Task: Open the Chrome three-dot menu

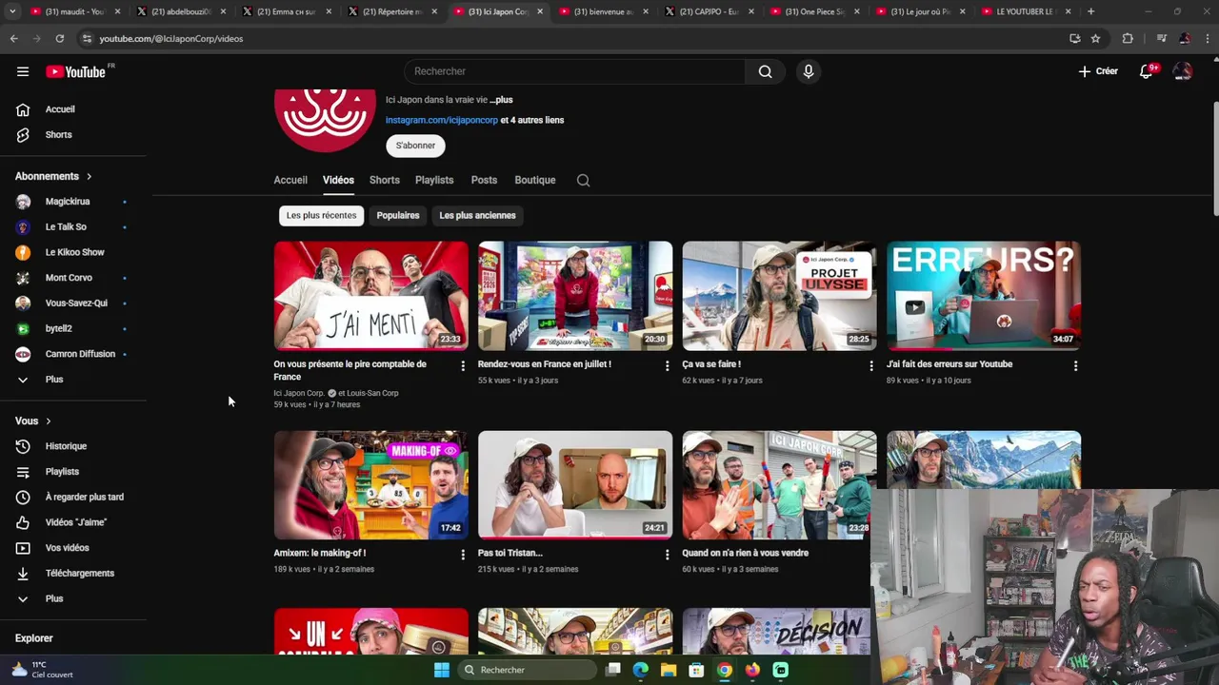Action: (x=1206, y=38)
